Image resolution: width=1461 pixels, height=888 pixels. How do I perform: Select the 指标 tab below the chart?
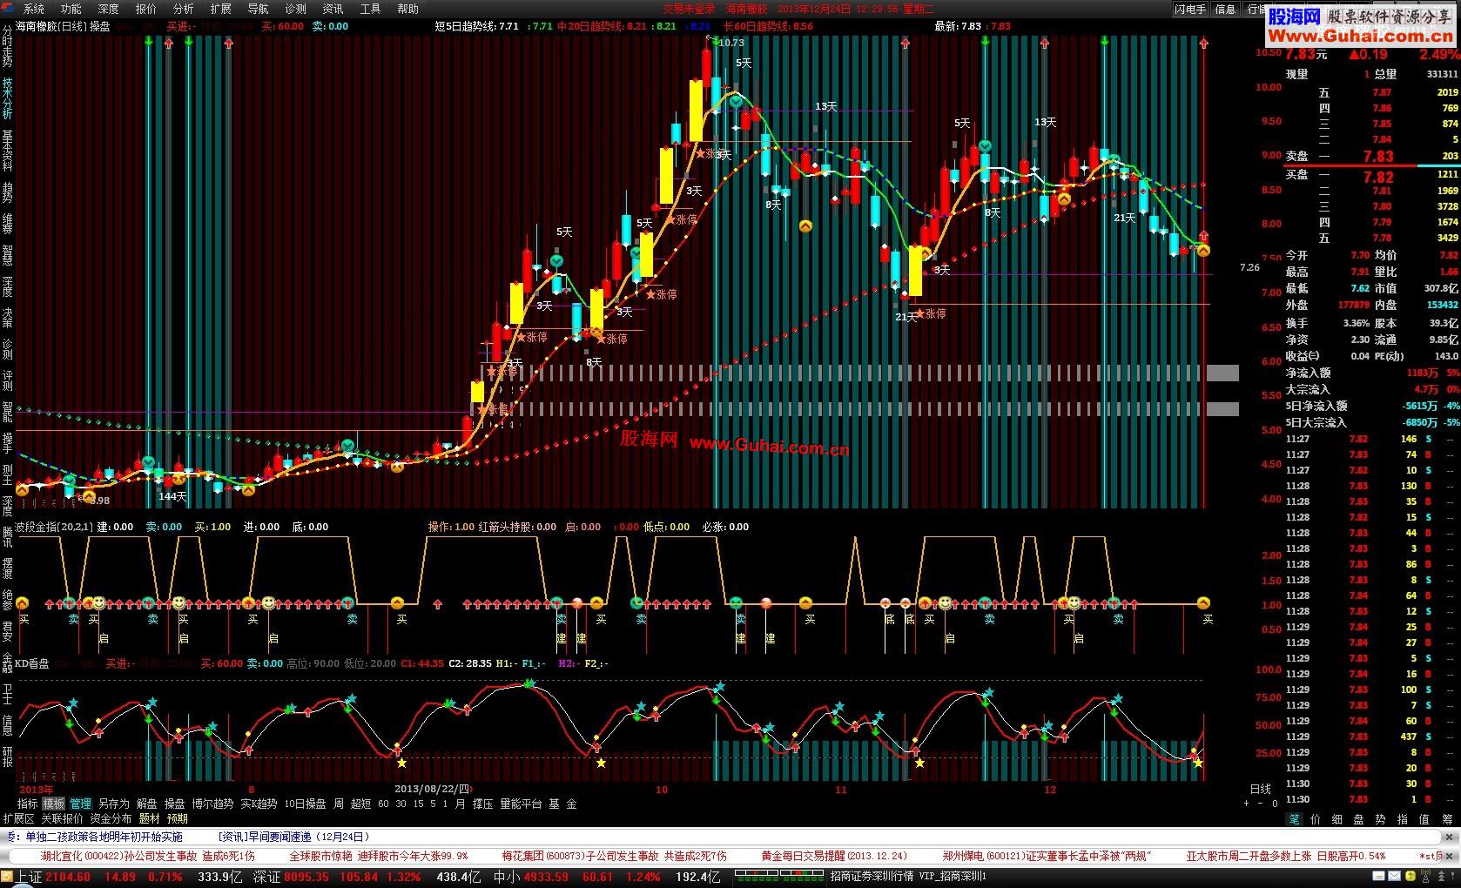[x=27, y=804]
